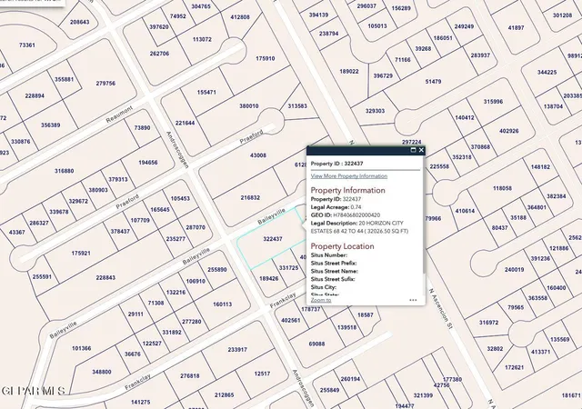
Task: Select parcel 51479 on the map
Action: click(x=433, y=81)
